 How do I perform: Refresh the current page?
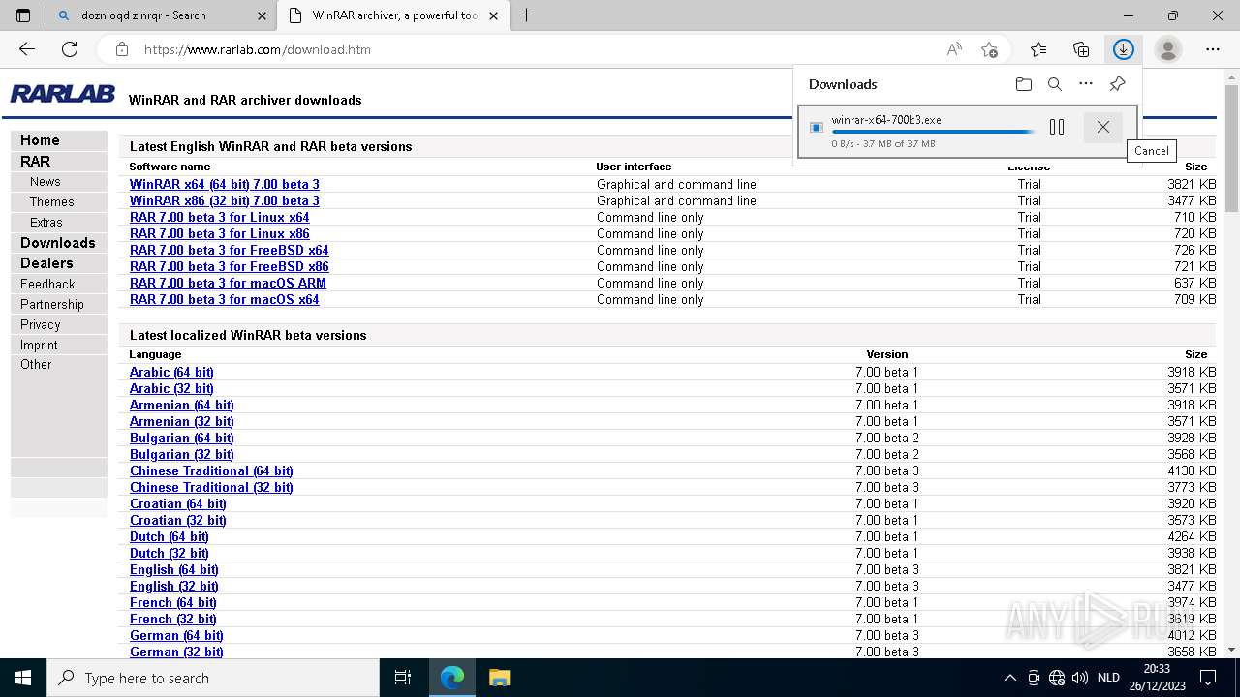[70, 49]
